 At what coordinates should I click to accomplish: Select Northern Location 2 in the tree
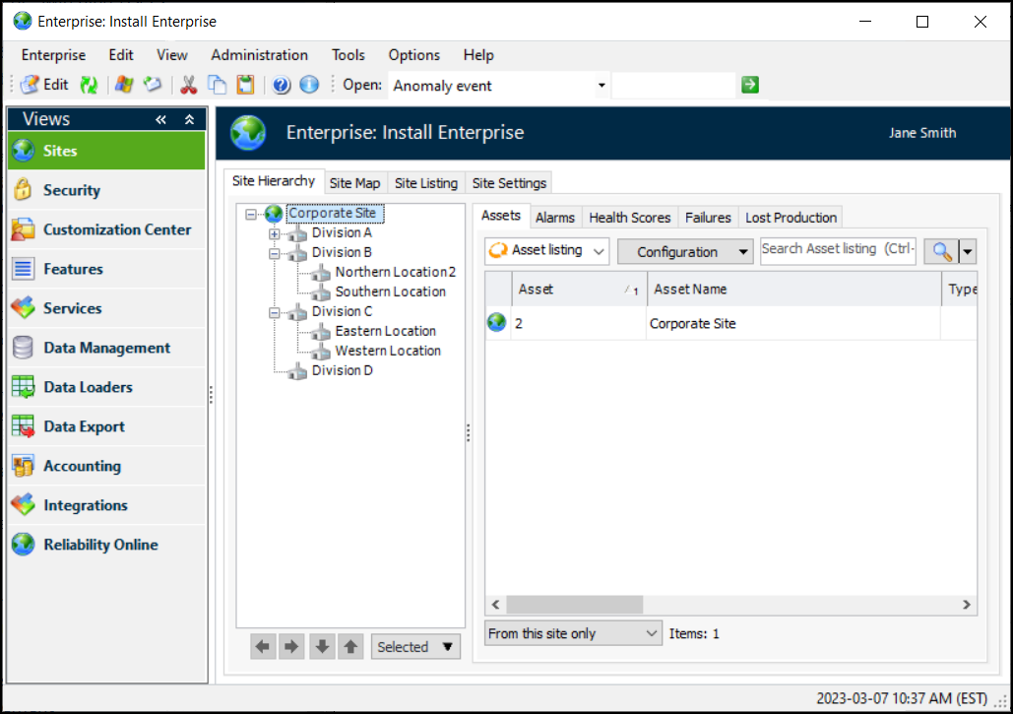(396, 272)
